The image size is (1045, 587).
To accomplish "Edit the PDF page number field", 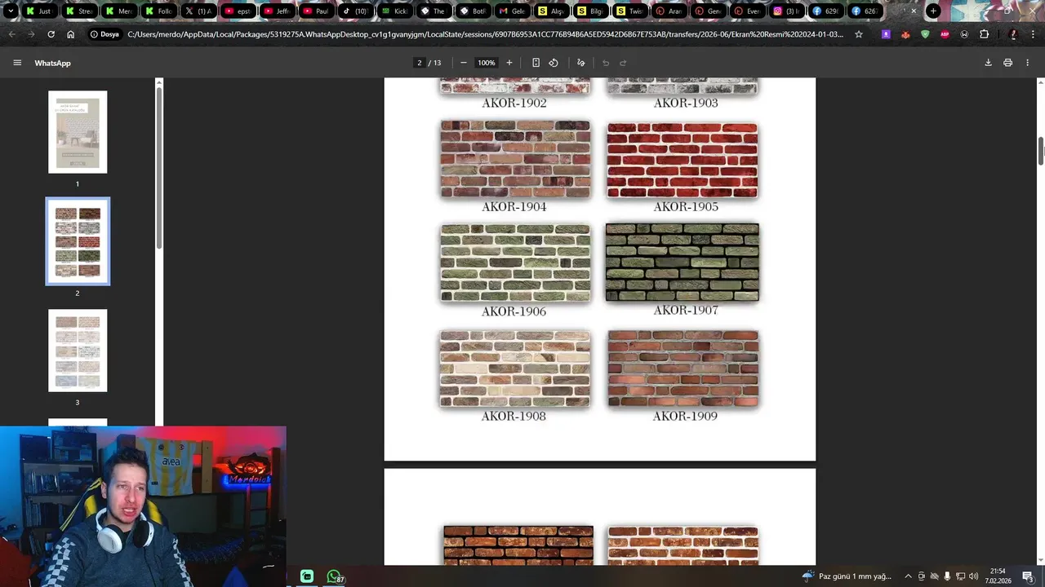I will (420, 63).
